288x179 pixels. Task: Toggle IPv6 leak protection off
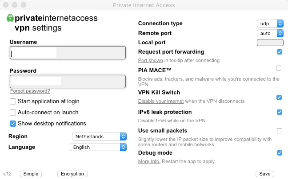(x=280, y=112)
